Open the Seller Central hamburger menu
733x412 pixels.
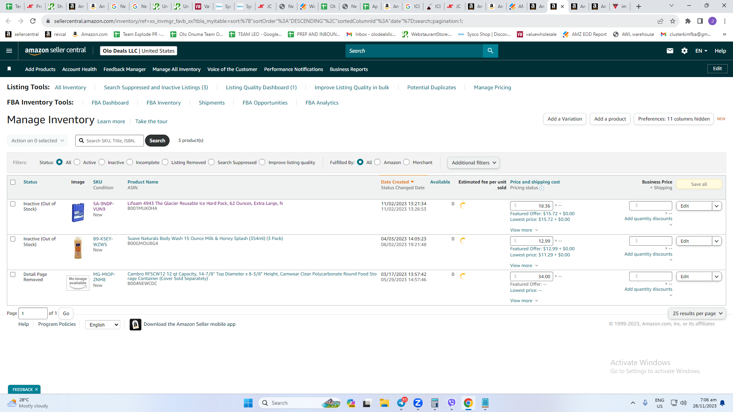coord(9,51)
